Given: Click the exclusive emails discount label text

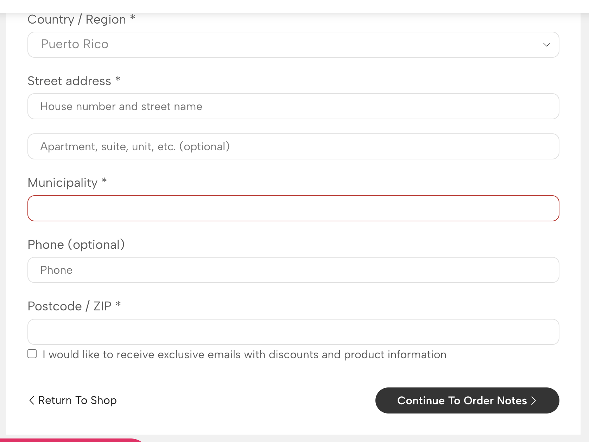Looking at the screenshot, I should coord(244,355).
